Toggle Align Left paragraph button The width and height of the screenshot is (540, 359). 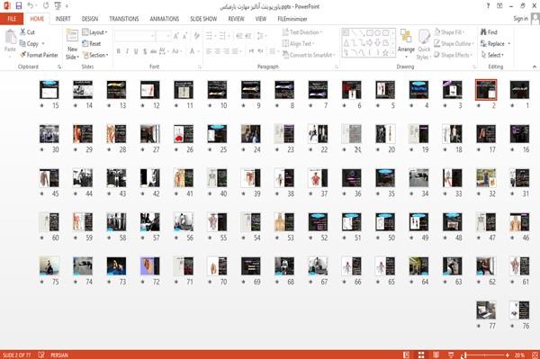pyautogui.click(x=209, y=51)
